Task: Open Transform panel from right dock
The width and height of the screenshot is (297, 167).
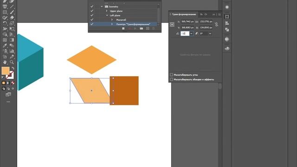Action: coord(227,17)
